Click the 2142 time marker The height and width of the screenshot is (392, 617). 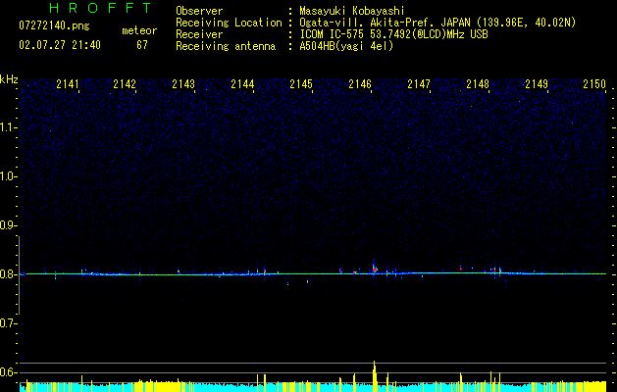click(125, 84)
